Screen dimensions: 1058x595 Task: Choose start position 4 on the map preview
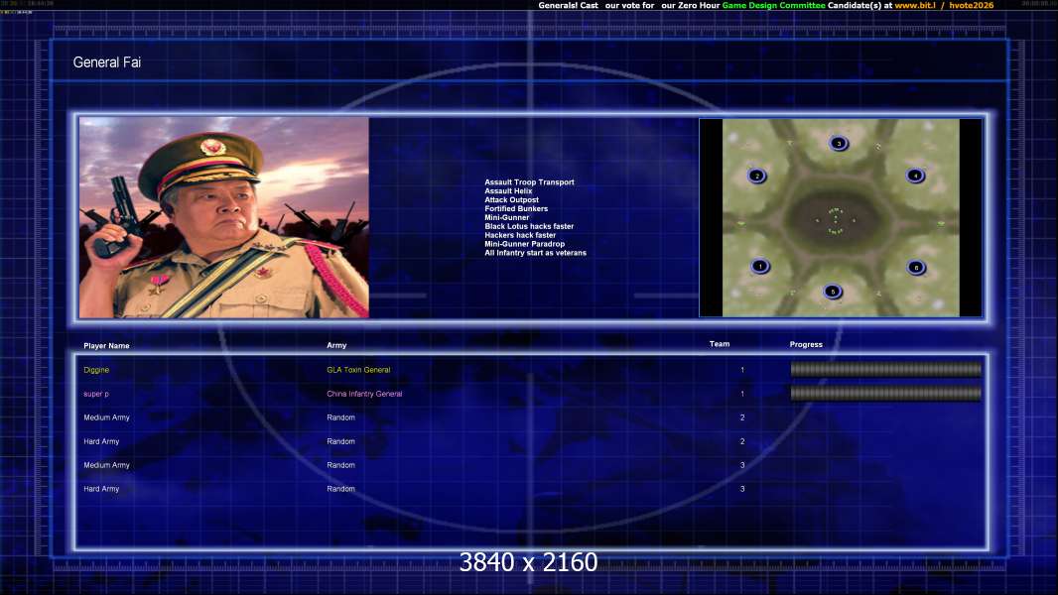pyautogui.click(x=915, y=176)
